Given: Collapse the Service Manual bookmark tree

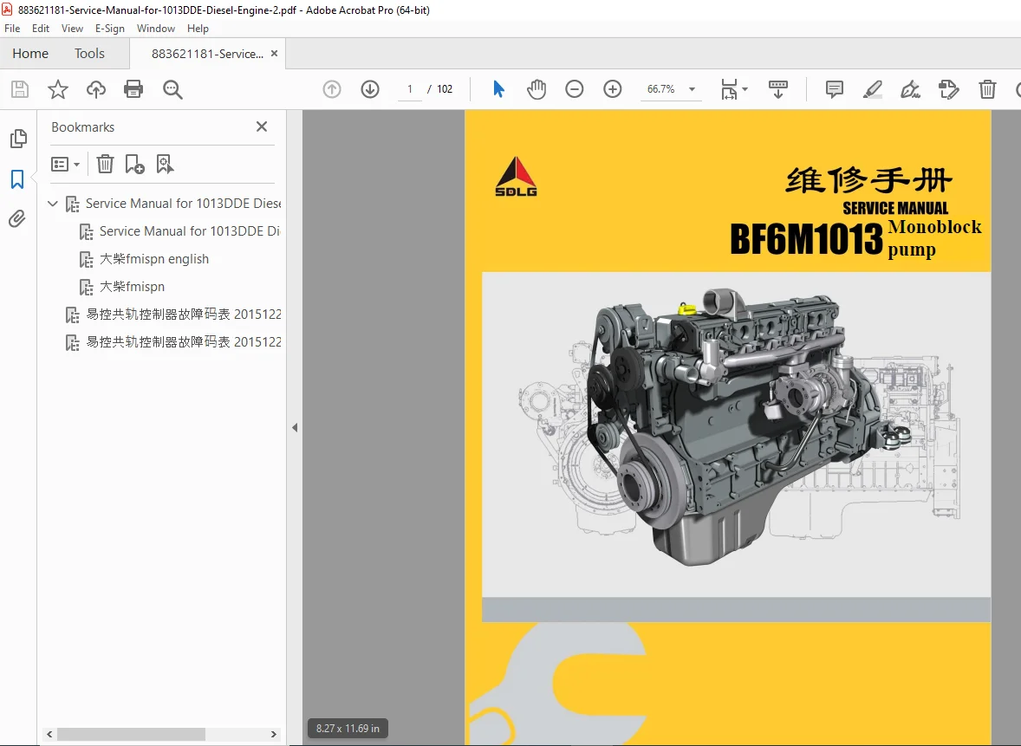Looking at the screenshot, I should [x=53, y=204].
